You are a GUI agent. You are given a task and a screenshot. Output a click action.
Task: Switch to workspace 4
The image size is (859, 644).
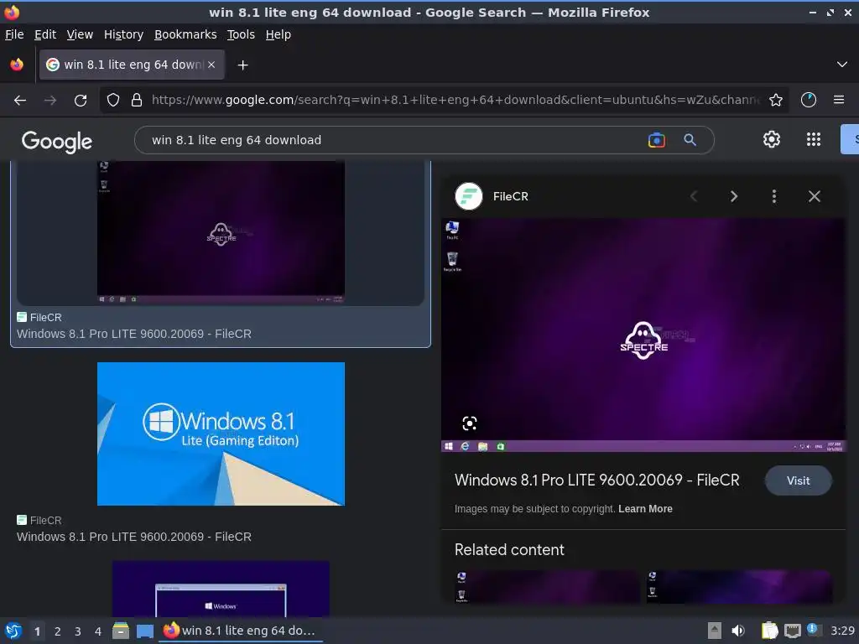(x=98, y=631)
